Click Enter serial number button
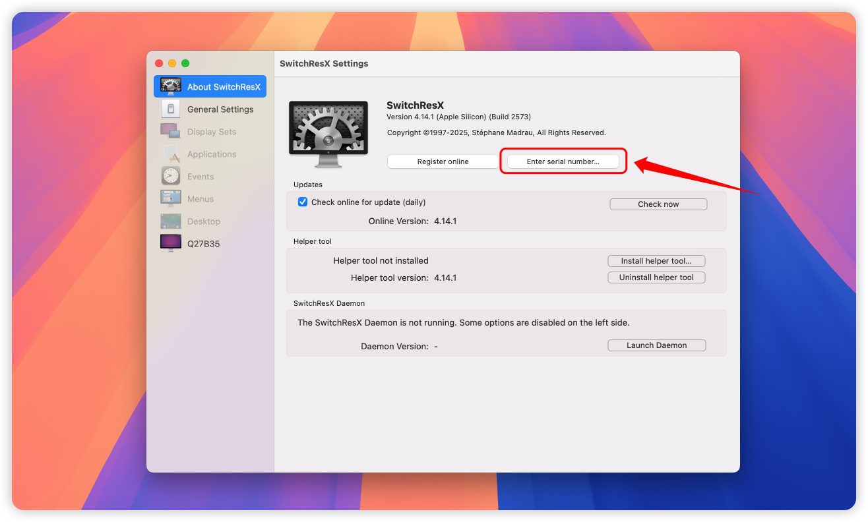Screen dimensions: 868x522 (x=563, y=161)
